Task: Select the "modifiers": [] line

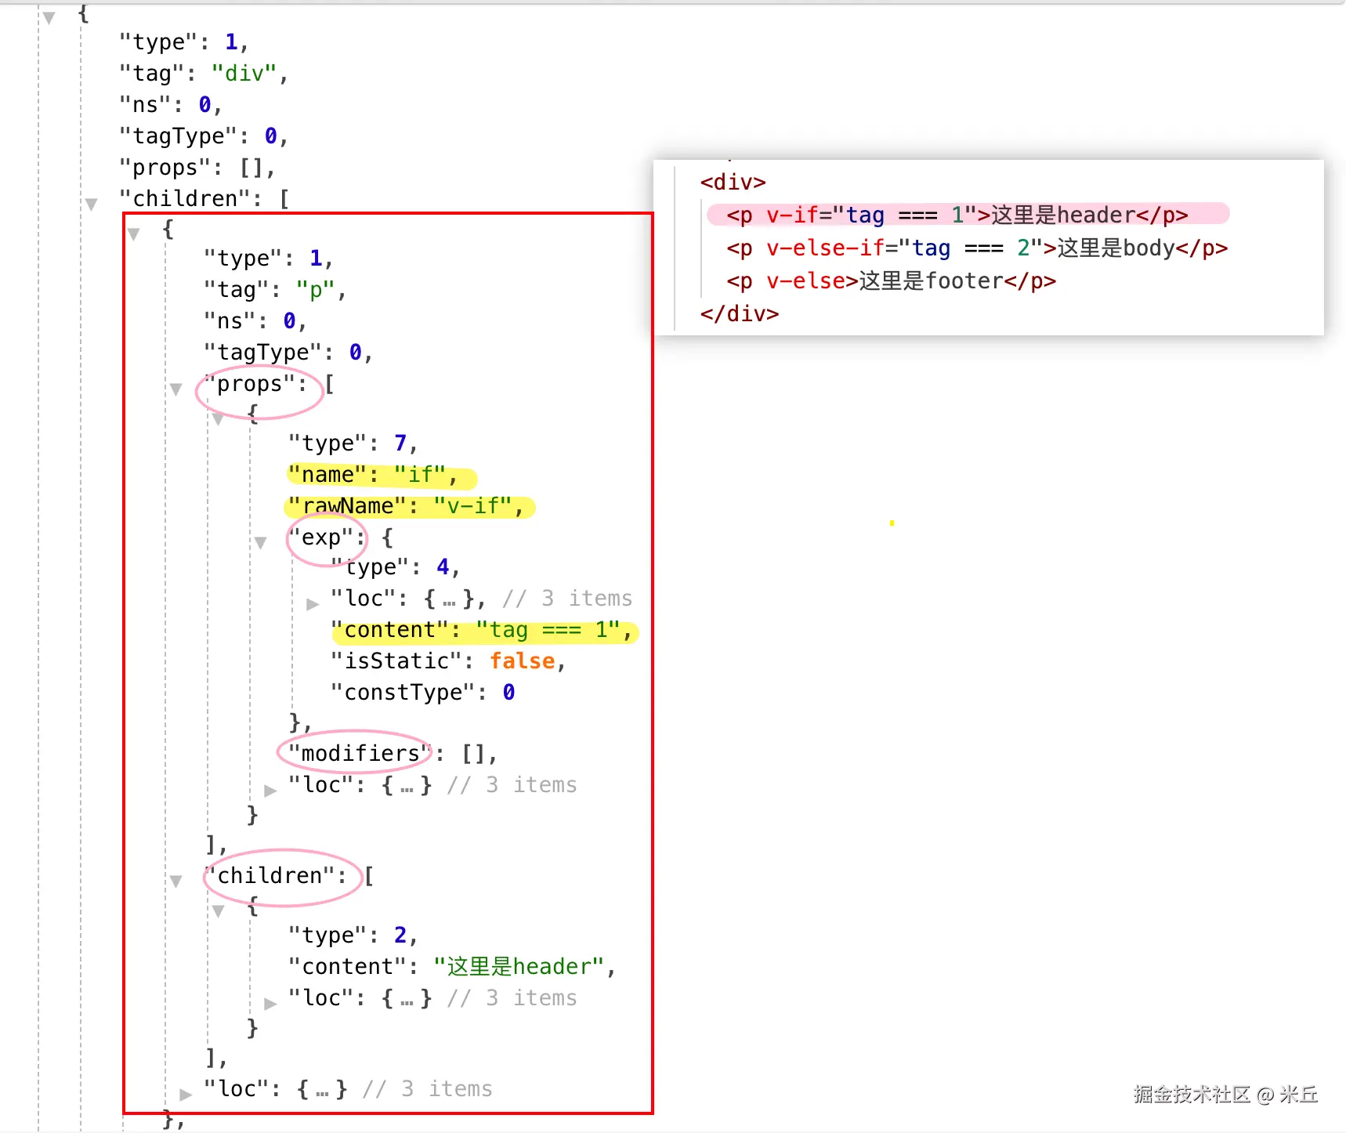Action: [393, 753]
